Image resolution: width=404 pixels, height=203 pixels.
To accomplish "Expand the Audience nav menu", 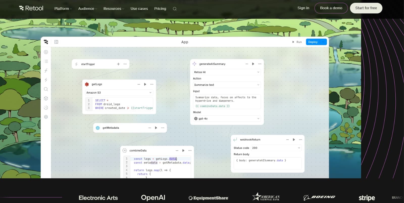I will 88,9.
